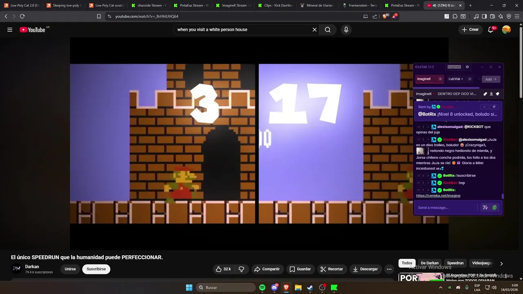Switch to the chacoide Stream tab
The width and height of the screenshot is (523, 294).
[x=149, y=5]
